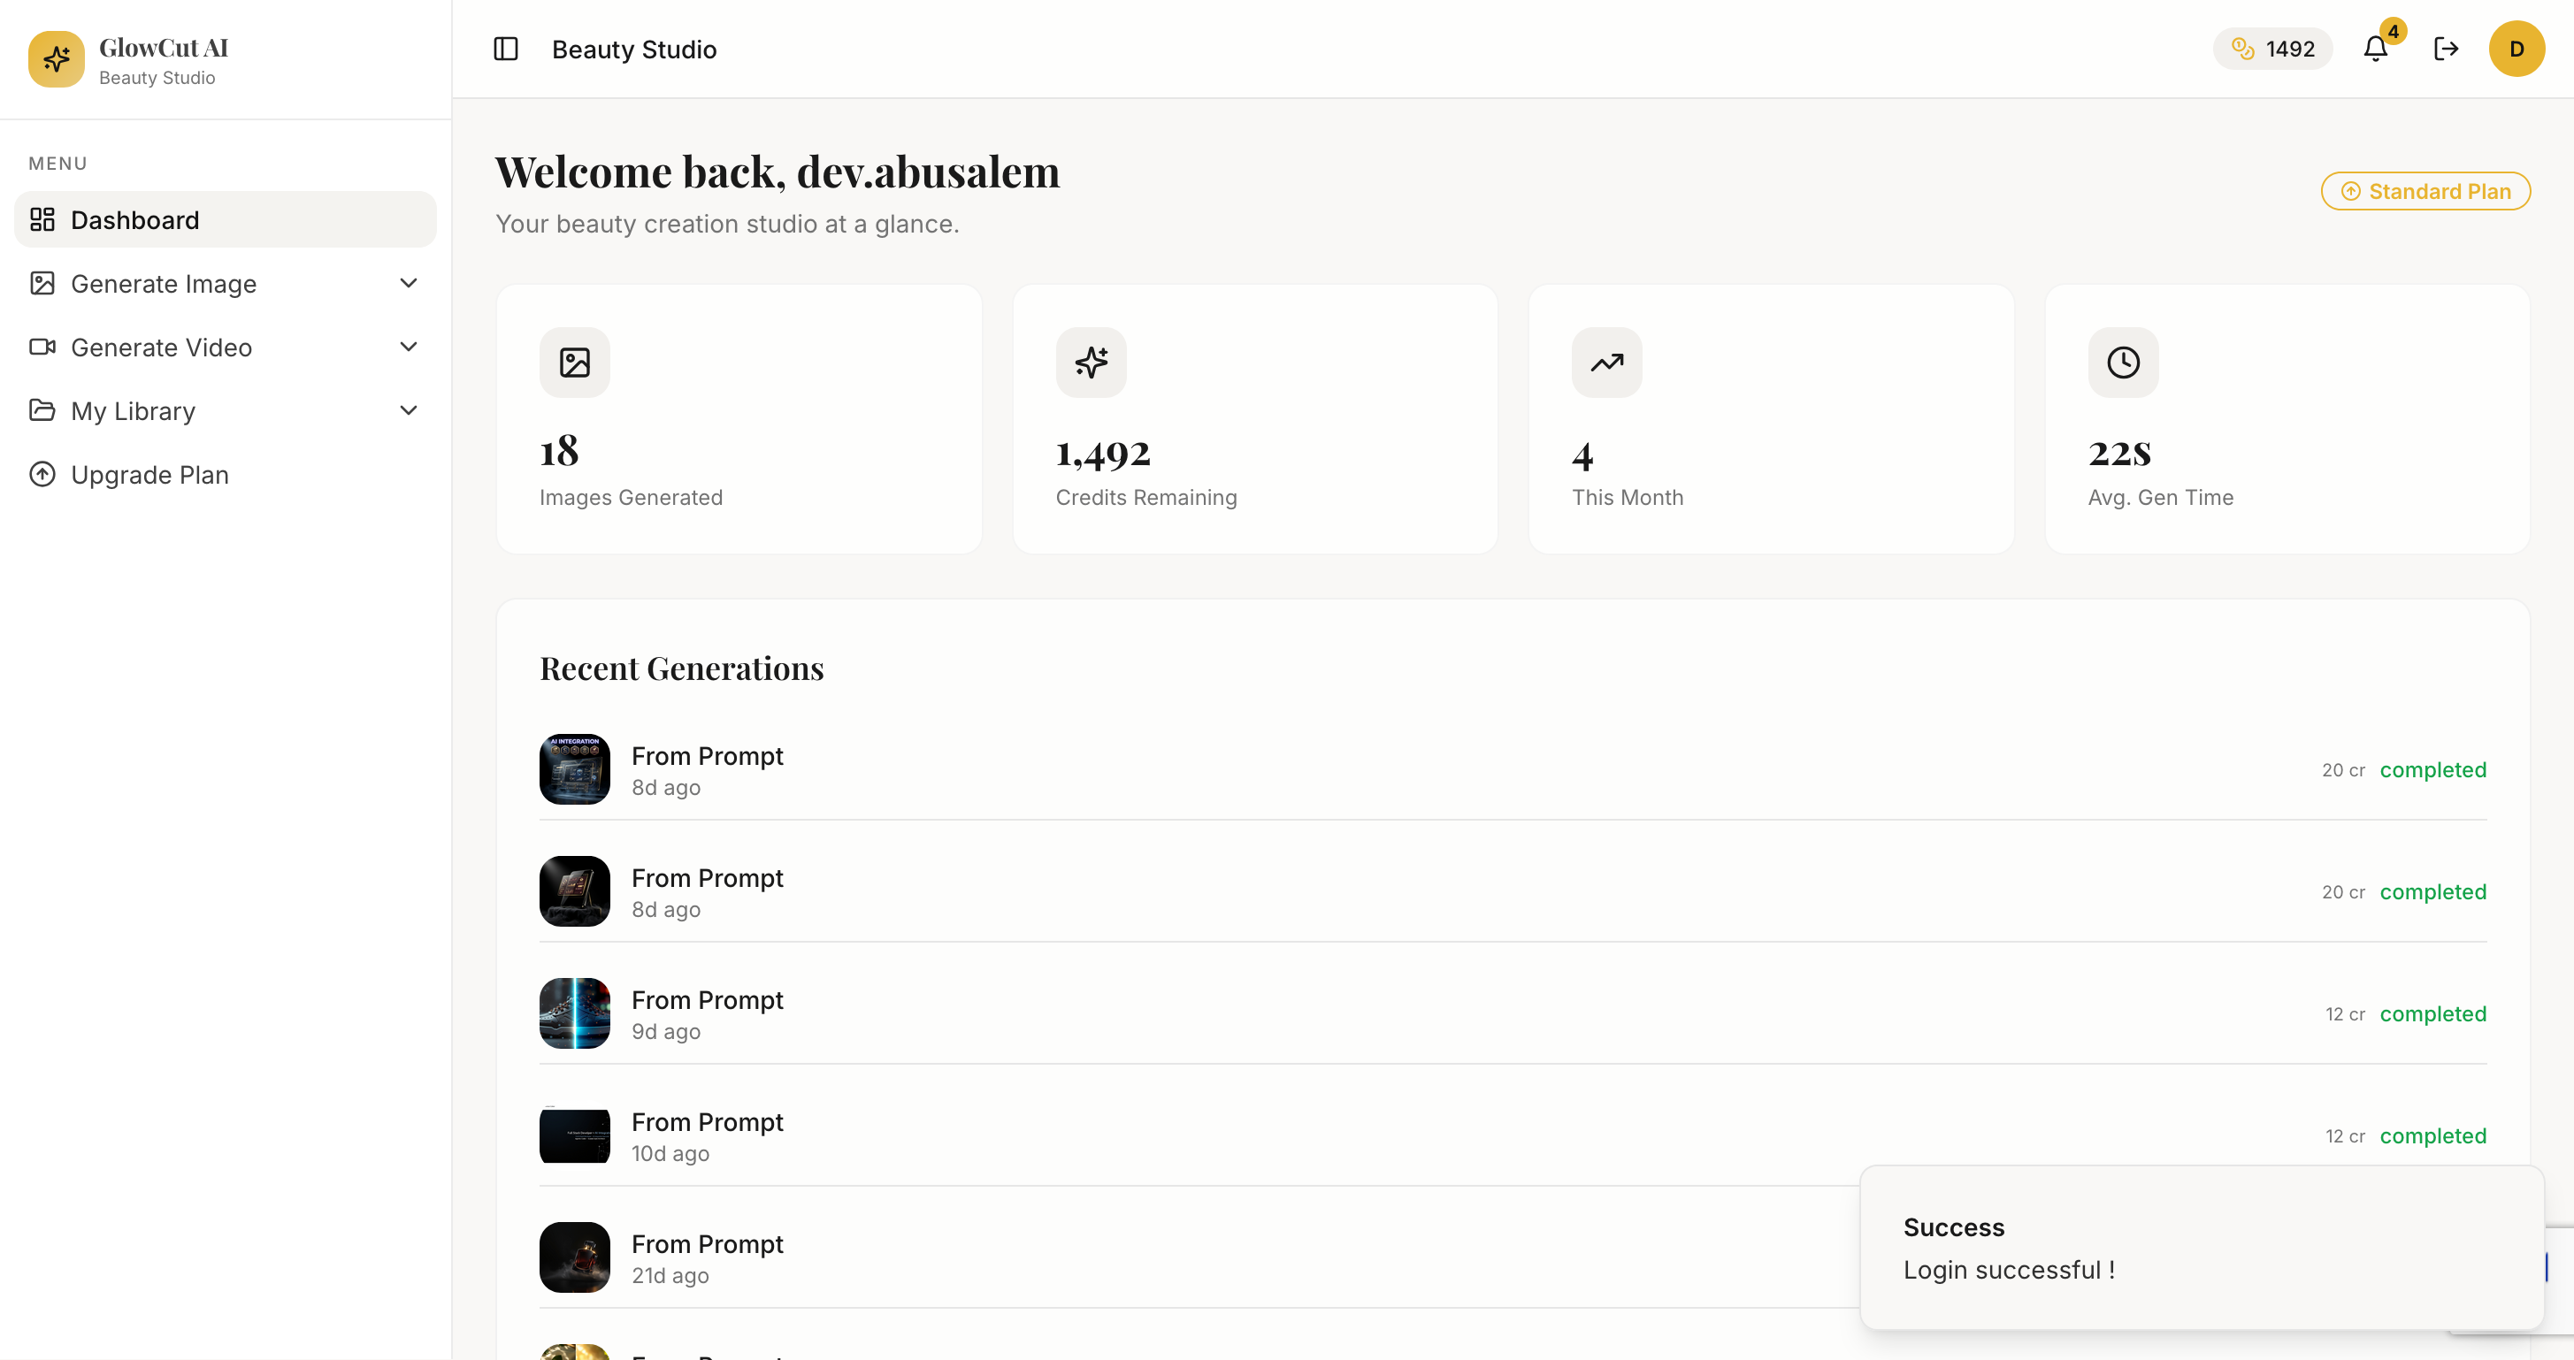Image resolution: width=2574 pixels, height=1360 pixels.
Task: Expand the Generate Video chevron
Action: point(409,347)
